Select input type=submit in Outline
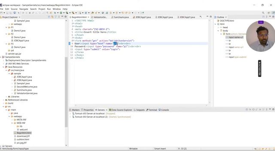Viewport: 275px width, 154px height. pyautogui.click(x=237, y=57)
